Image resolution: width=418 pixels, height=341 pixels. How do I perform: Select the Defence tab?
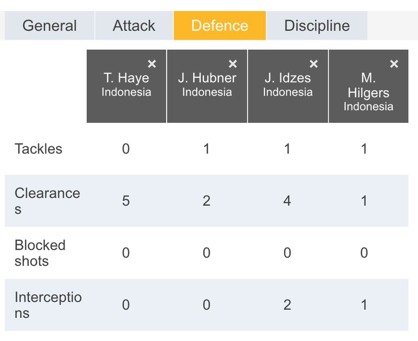[x=219, y=26]
